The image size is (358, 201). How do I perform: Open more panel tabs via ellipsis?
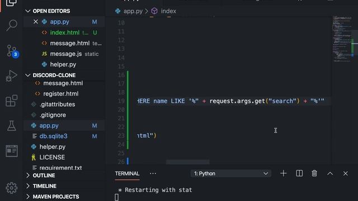click(x=153, y=174)
